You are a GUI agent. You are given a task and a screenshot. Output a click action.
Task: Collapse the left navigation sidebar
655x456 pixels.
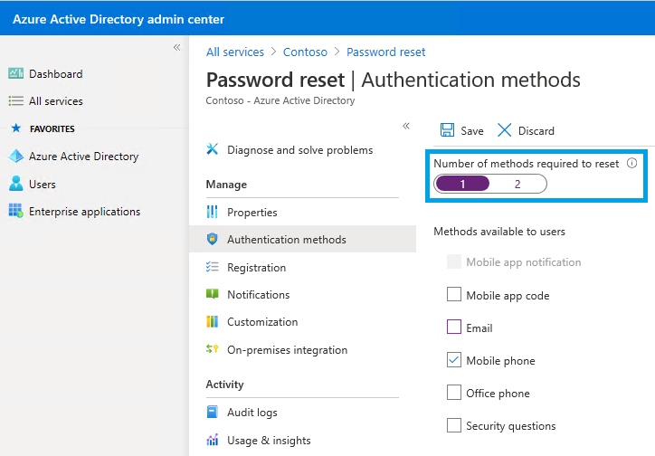176,47
